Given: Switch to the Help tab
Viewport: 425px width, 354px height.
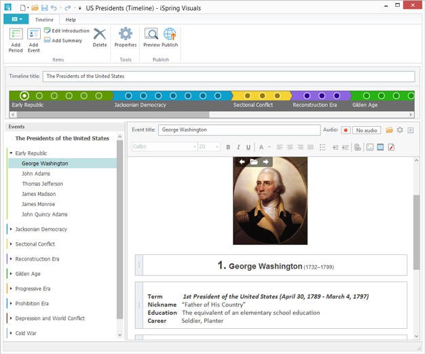Looking at the screenshot, I should [71, 20].
